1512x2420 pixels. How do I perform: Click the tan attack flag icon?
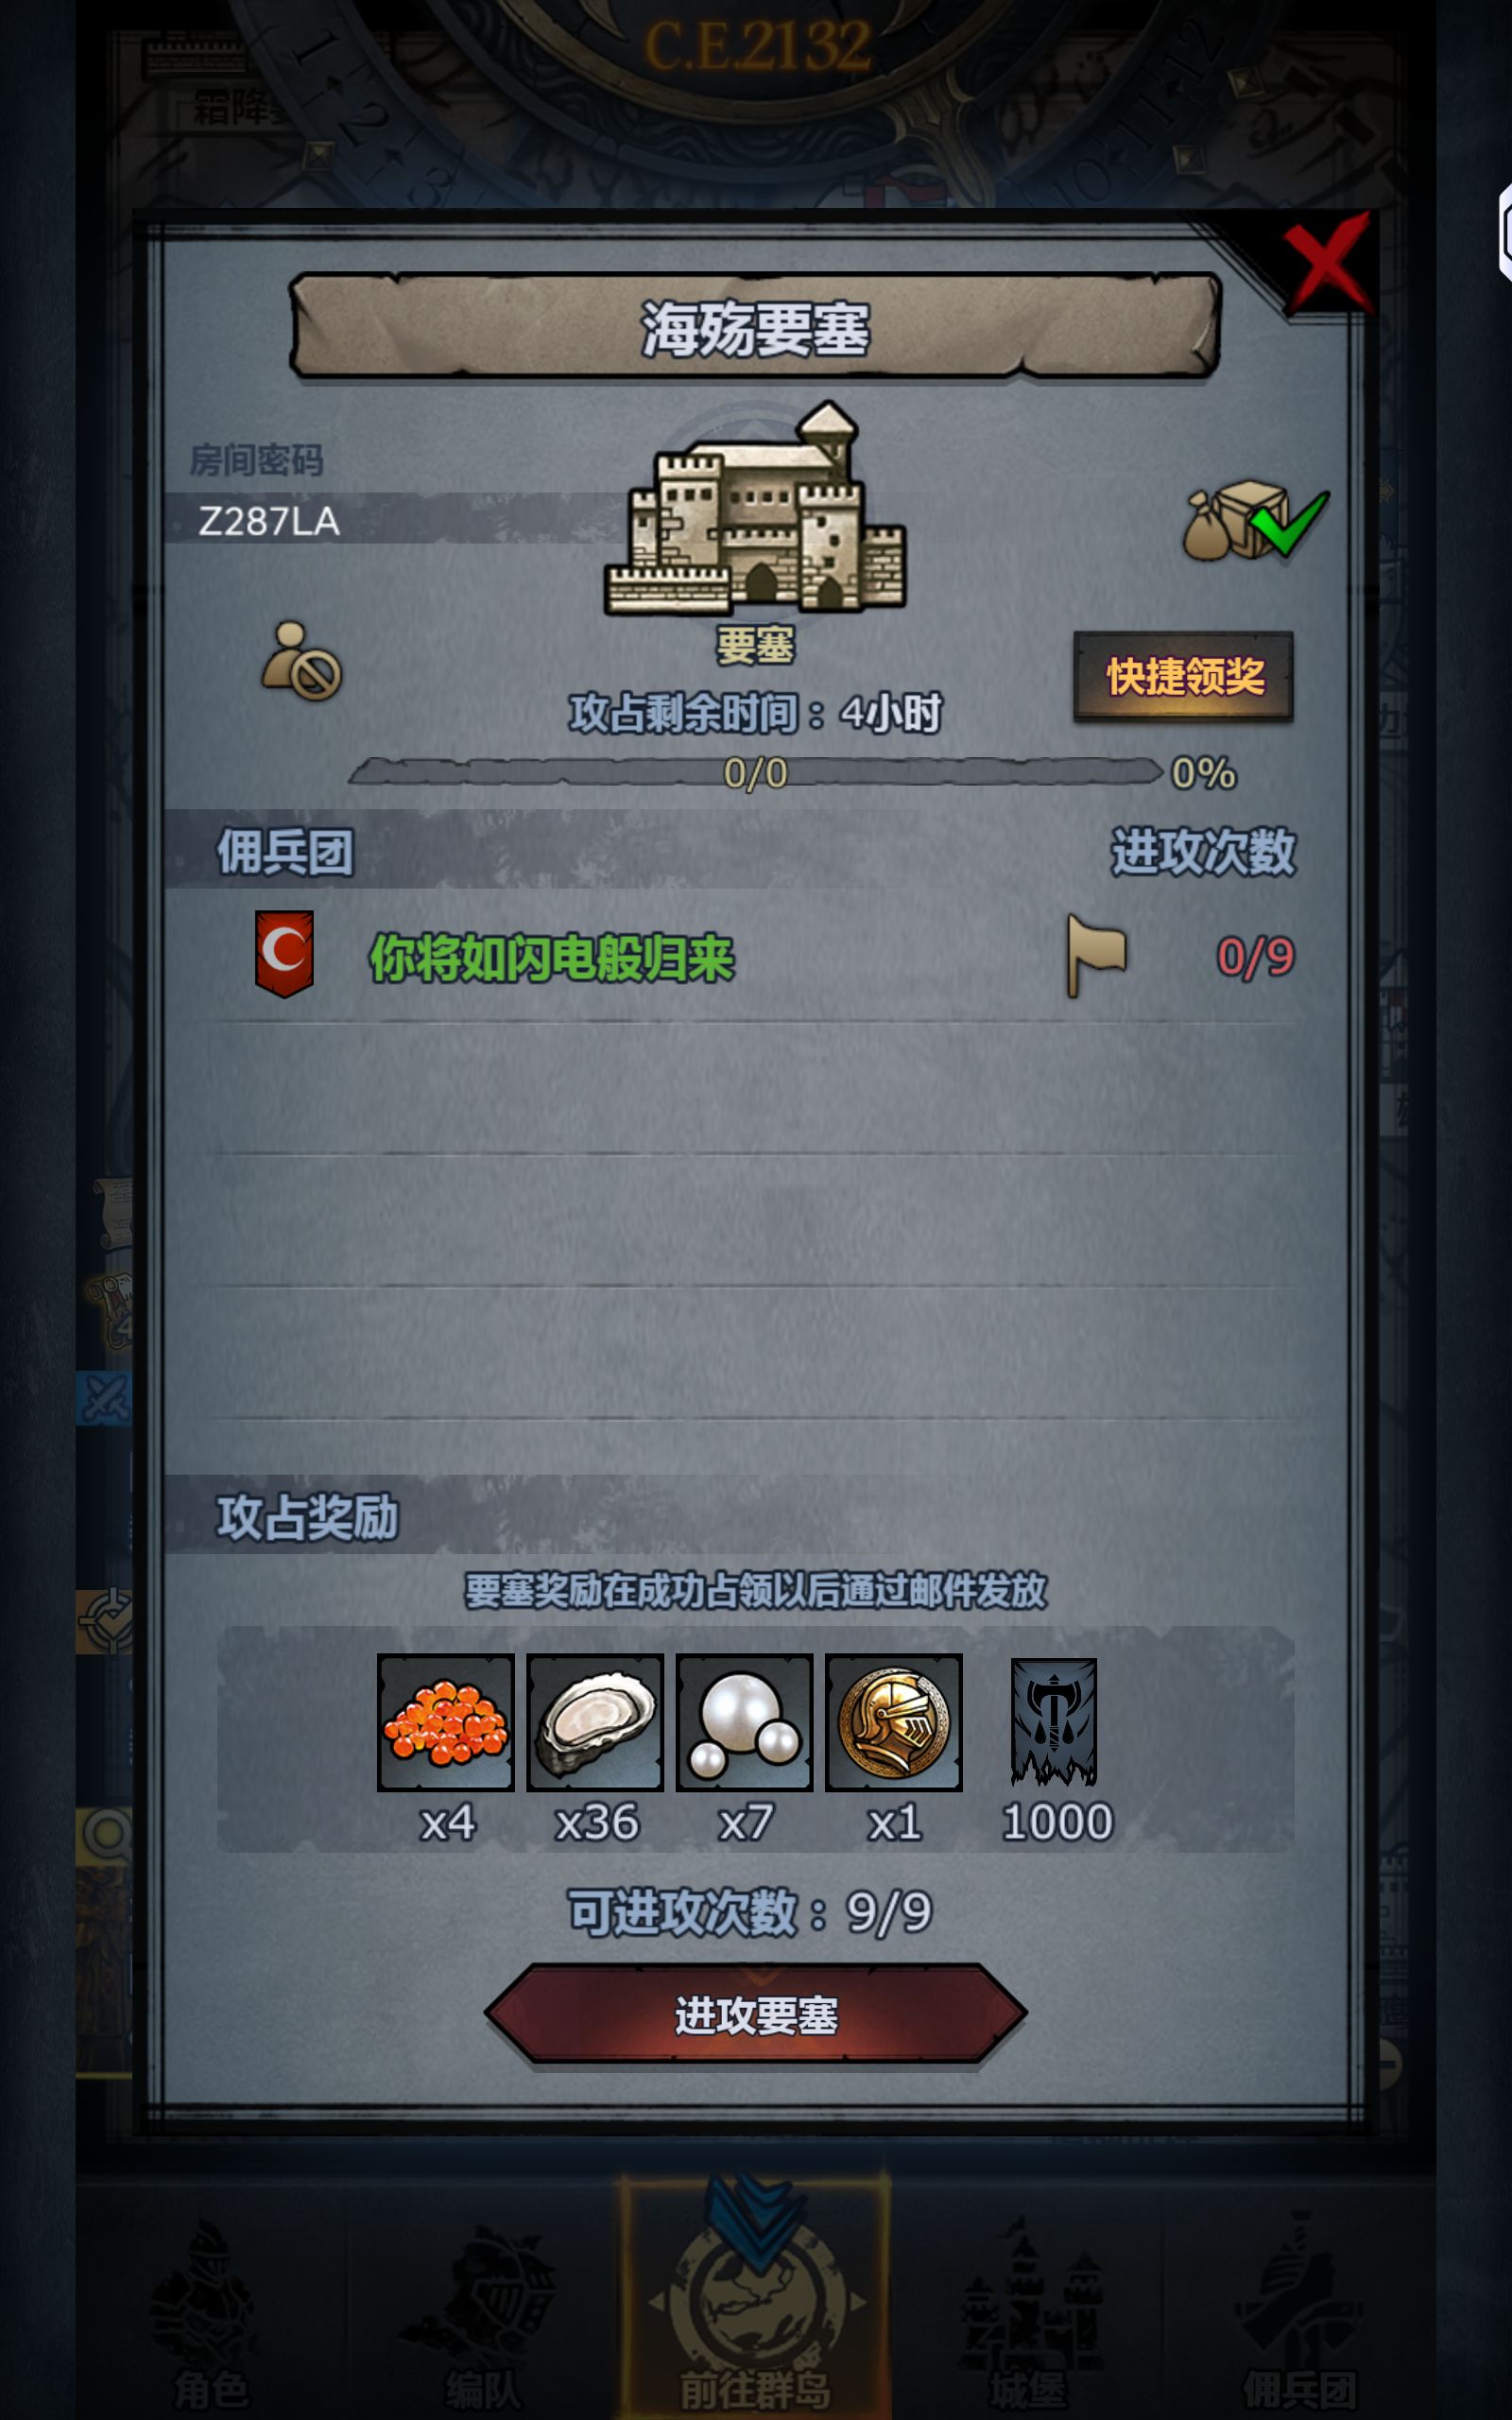tap(1096, 955)
